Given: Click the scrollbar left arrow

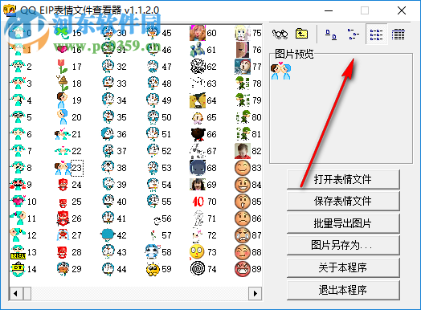Looking at the screenshot, I should click(x=16, y=293).
